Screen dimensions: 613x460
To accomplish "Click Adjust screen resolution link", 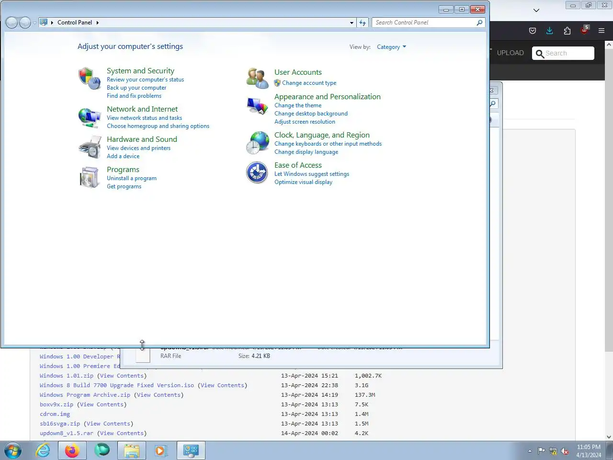I will (305, 122).
